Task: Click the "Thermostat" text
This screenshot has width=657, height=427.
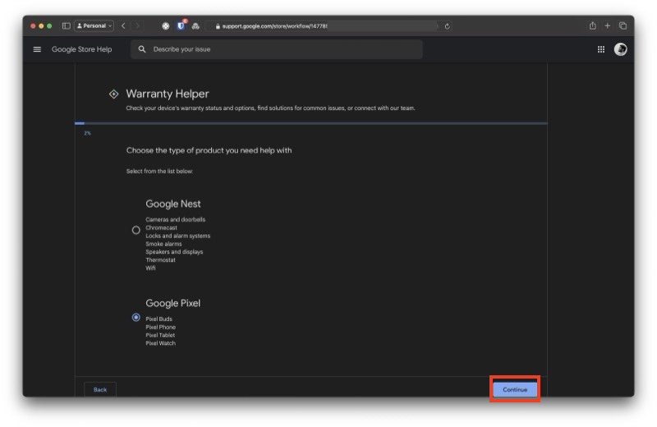Action: [160, 259]
